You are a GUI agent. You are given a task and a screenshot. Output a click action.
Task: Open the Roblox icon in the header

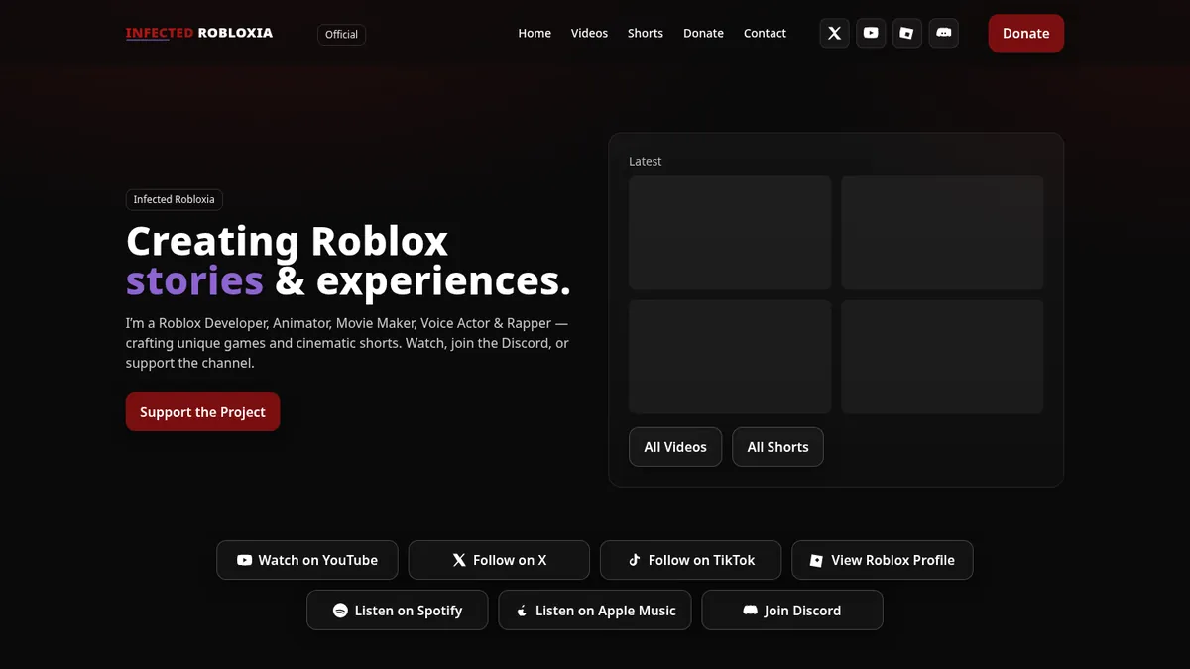pos(907,33)
